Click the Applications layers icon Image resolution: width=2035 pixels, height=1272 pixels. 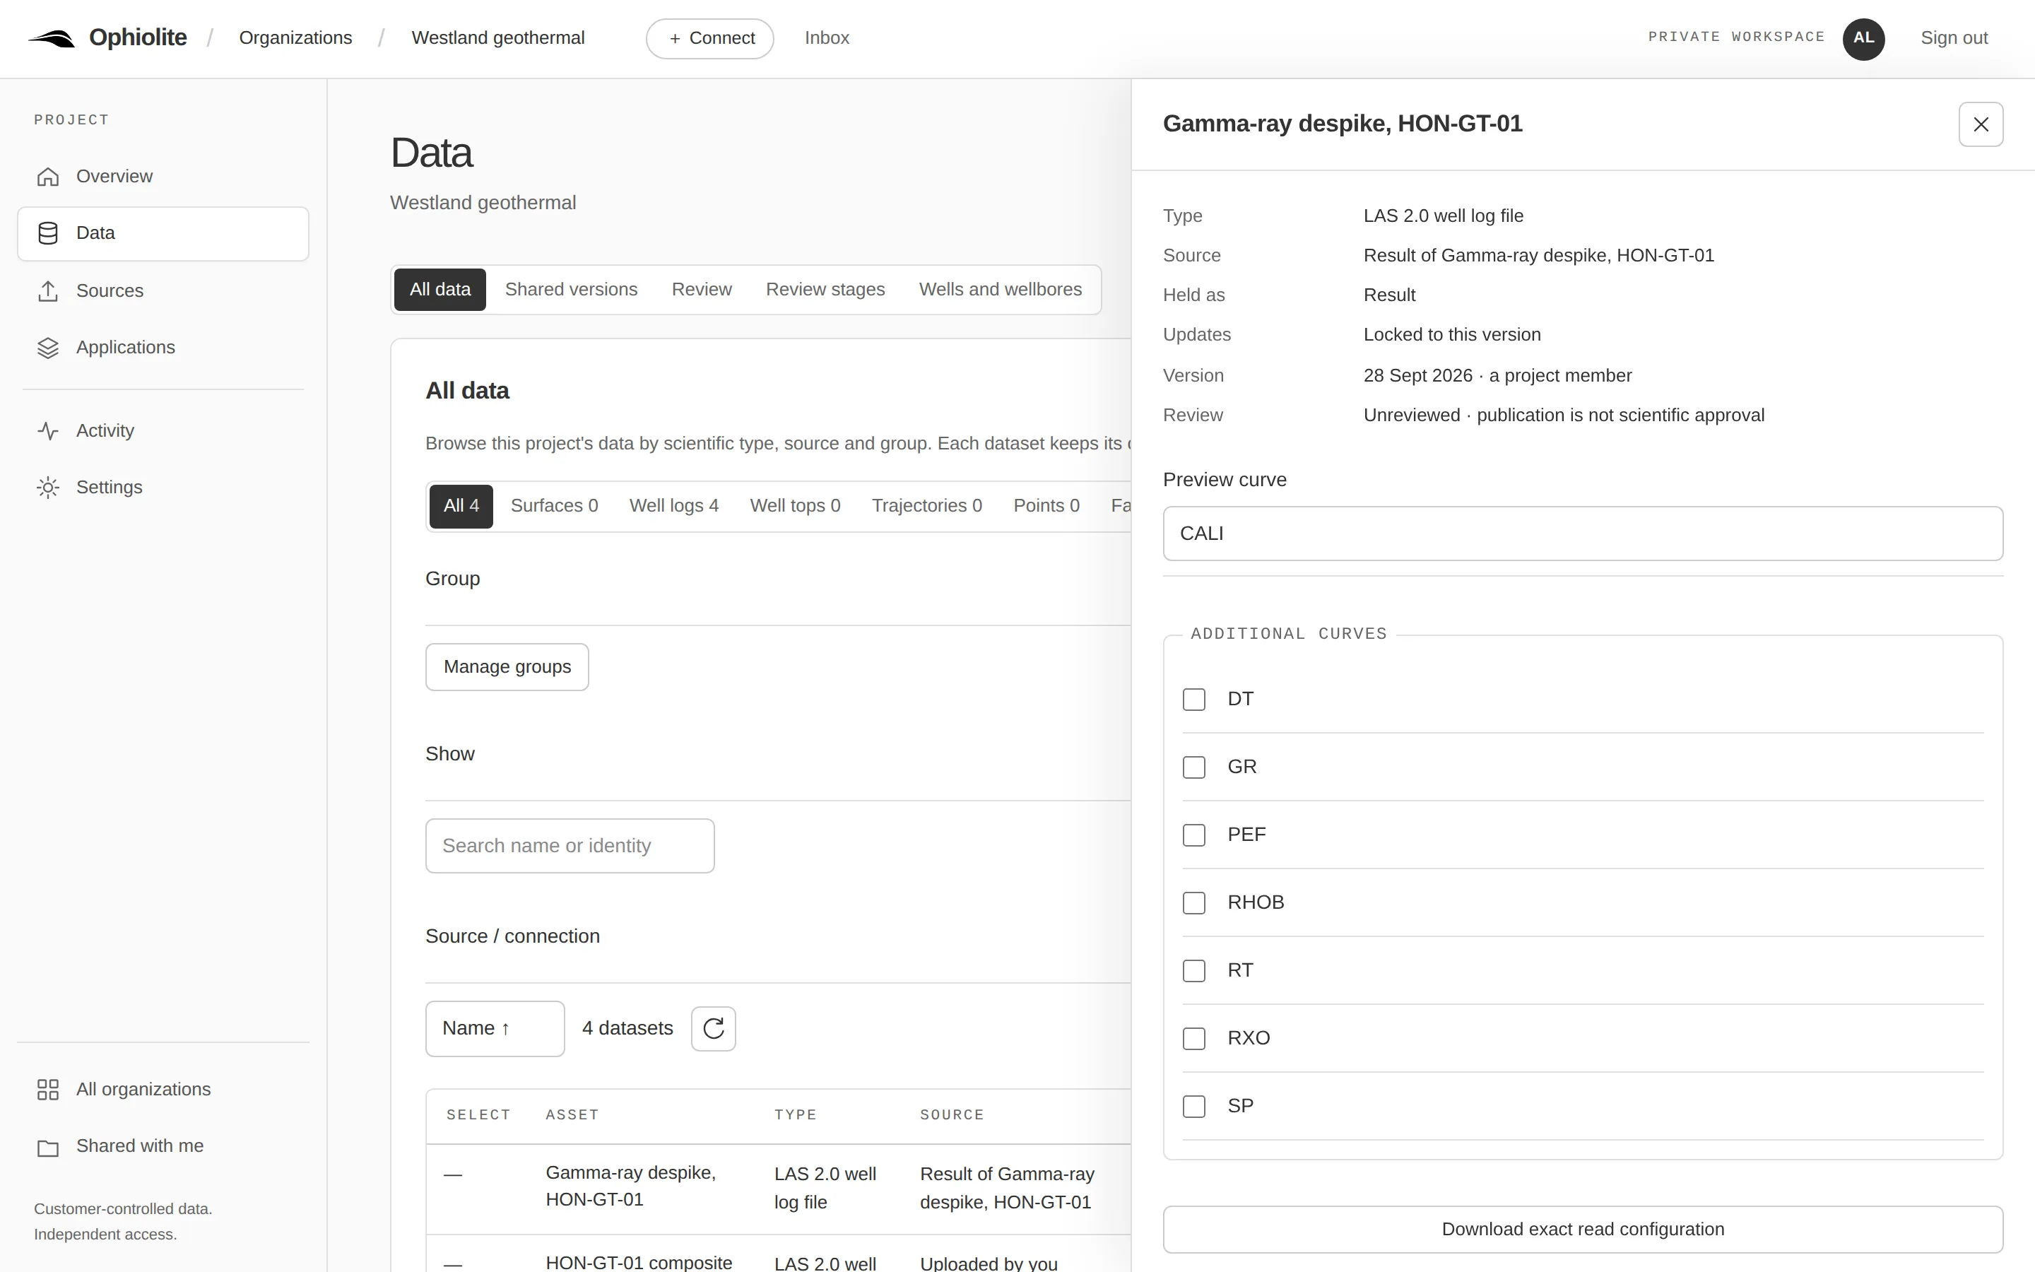[x=48, y=348]
